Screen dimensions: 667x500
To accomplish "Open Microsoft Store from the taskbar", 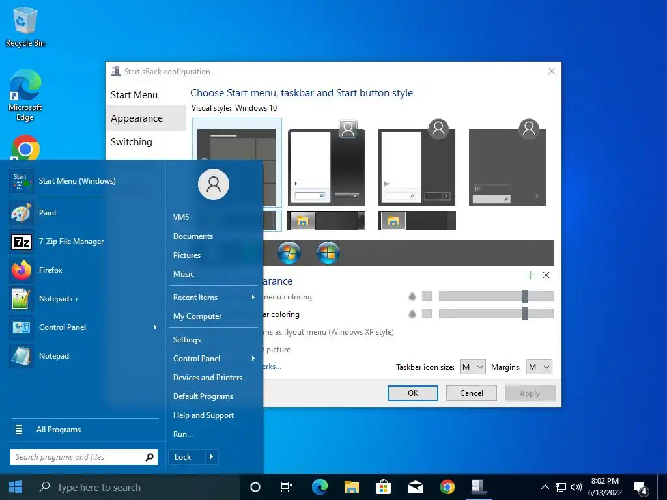I will pos(383,487).
